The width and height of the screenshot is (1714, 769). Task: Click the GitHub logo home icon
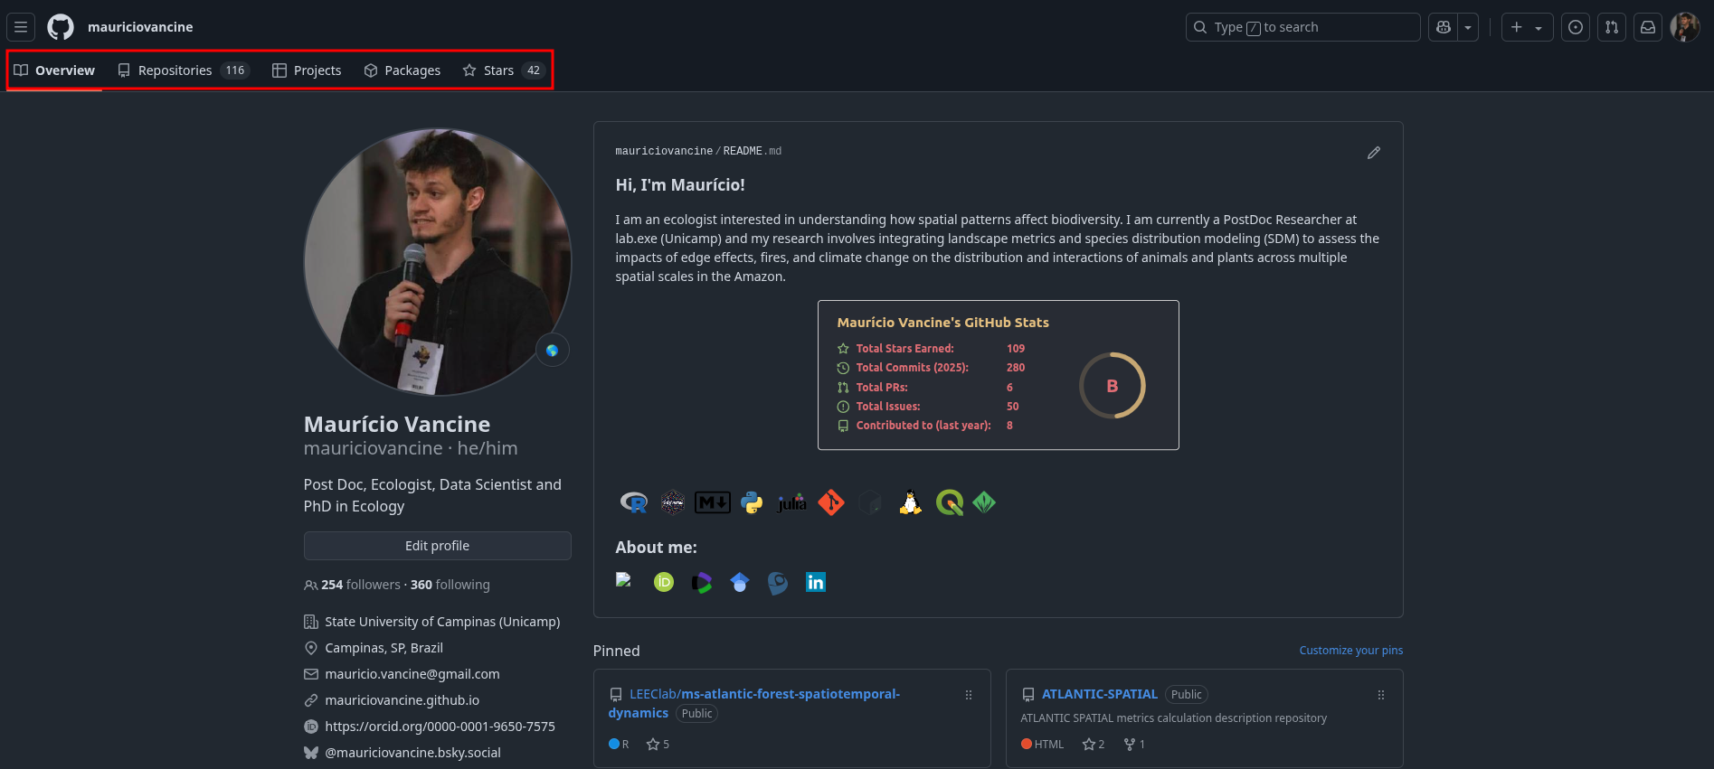[61, 27]
